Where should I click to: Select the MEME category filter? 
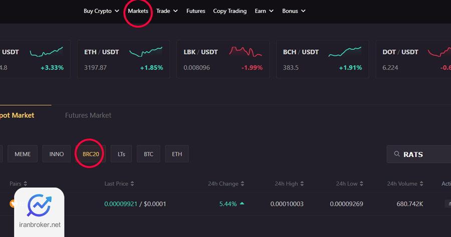23,154
